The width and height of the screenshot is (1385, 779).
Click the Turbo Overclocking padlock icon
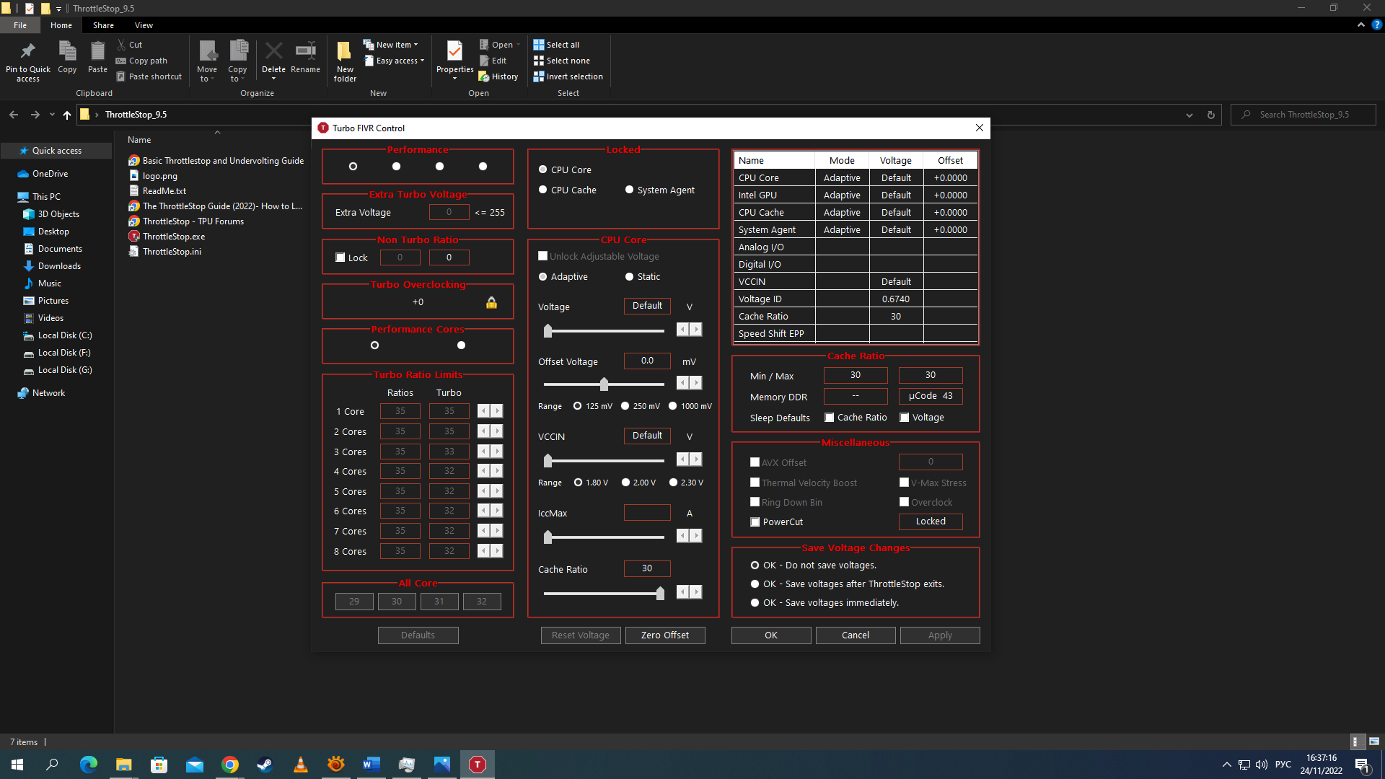(491, 302)
